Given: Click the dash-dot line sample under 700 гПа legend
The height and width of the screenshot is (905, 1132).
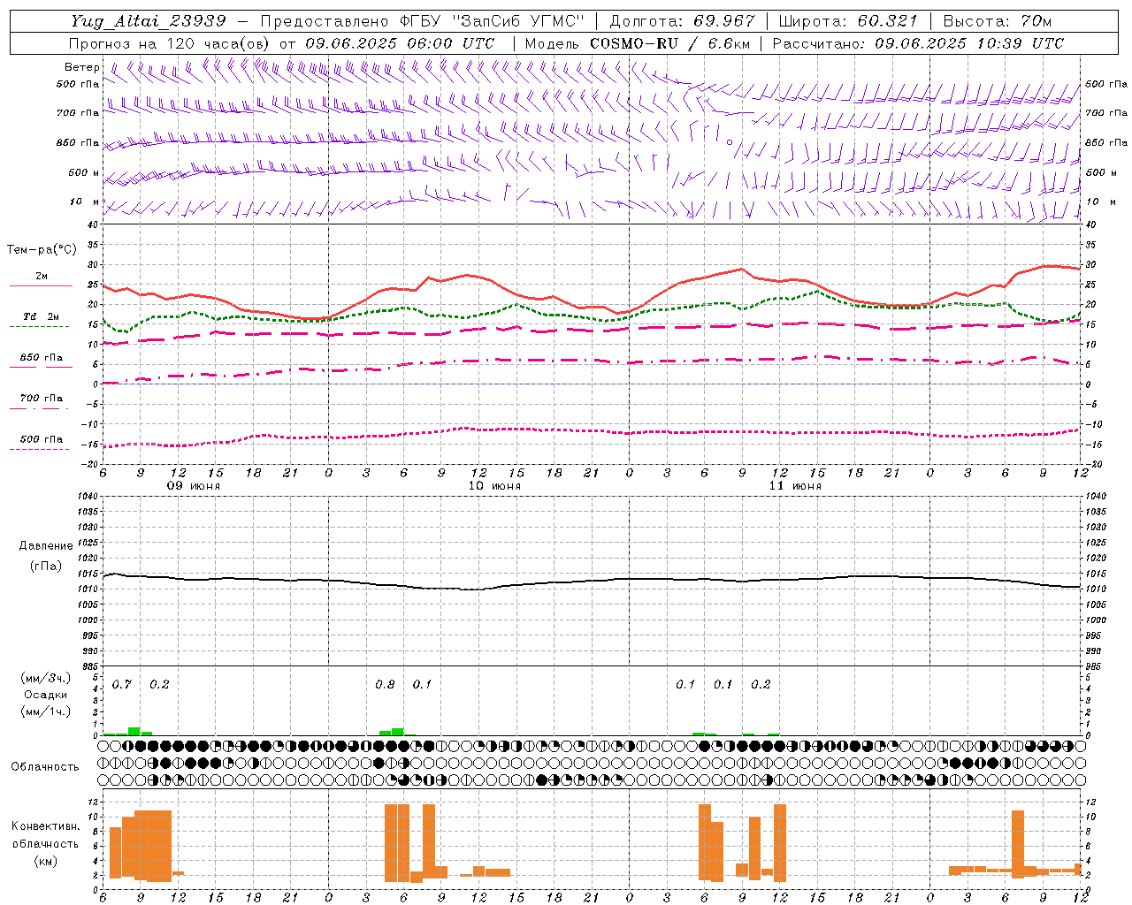Looking at the screenshot, I should [x=41, y=409].
